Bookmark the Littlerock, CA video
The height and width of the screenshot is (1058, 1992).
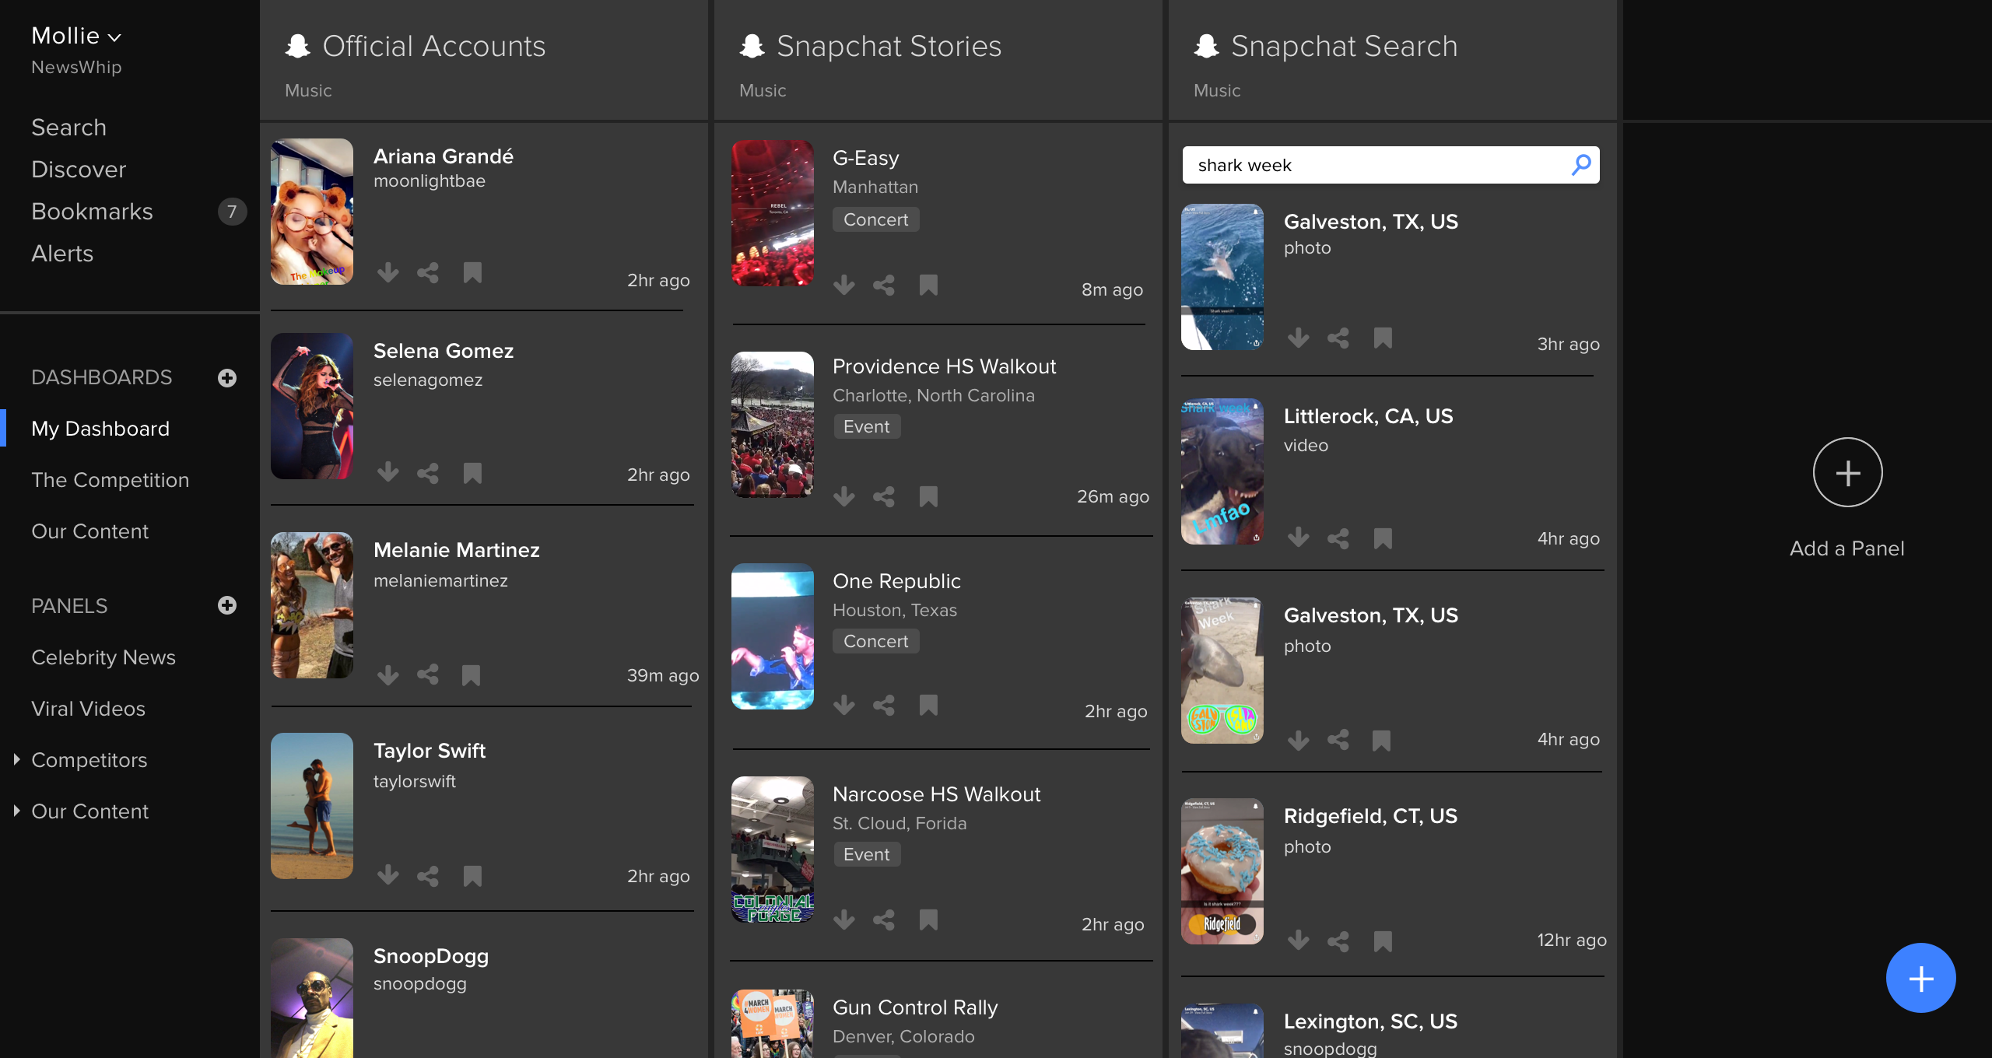tap(1383, 538)
